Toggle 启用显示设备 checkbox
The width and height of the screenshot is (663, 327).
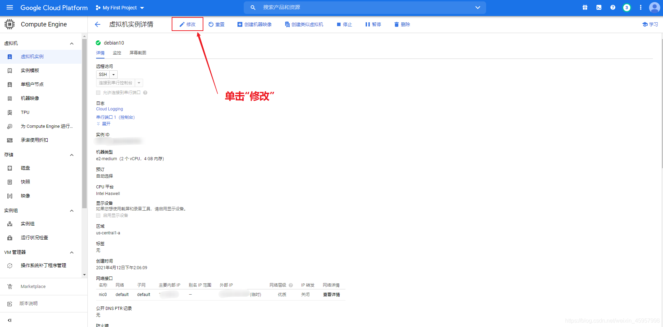[x=98, y=216]
